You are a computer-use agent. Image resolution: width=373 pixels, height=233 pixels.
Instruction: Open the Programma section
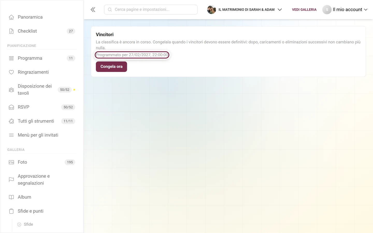[42, 58]
